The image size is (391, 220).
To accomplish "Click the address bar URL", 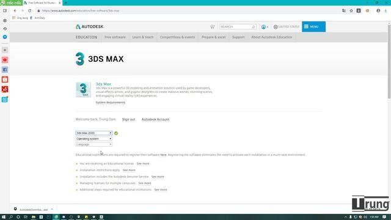I will pyautogui.click(x=81, y=11).
